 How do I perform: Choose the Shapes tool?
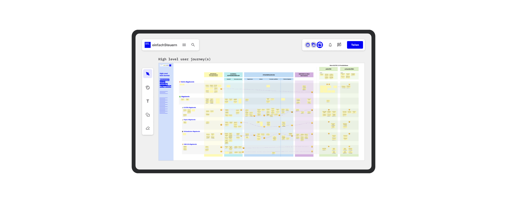pos(148,115)
